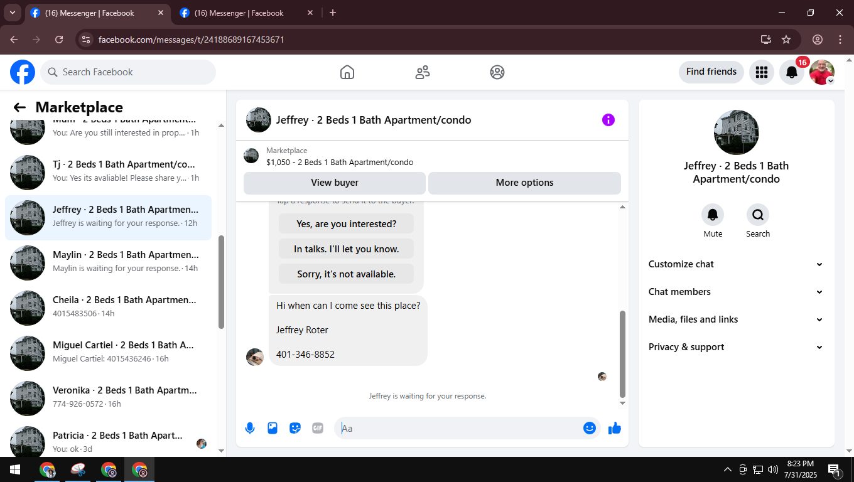Expand Chat members section

click(x=736, y=292)
